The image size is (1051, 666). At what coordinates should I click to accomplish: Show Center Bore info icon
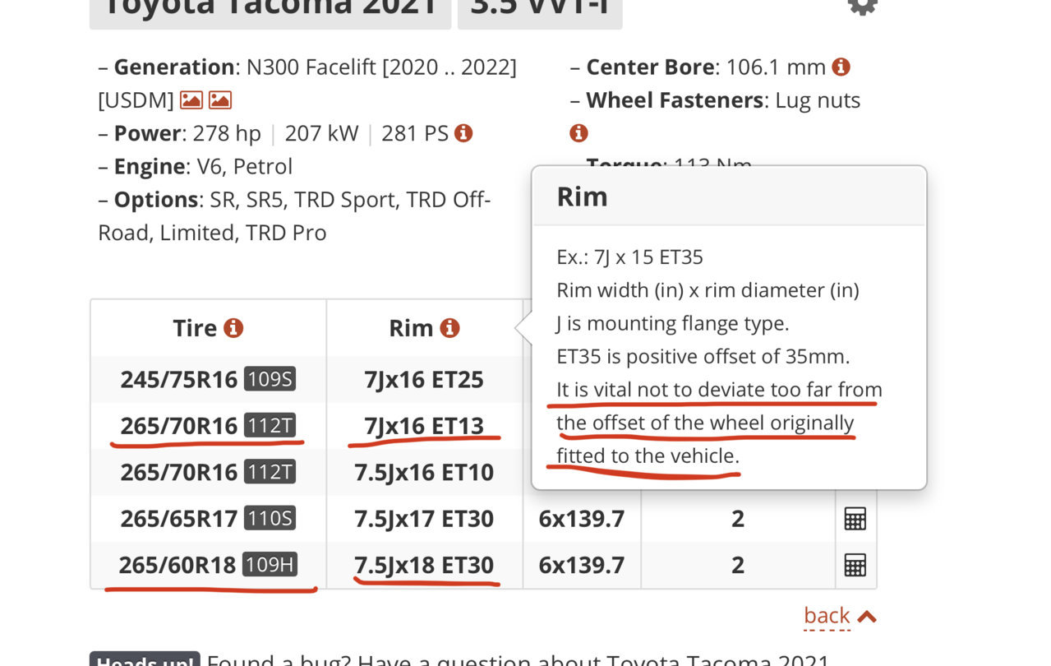point(841,67)
